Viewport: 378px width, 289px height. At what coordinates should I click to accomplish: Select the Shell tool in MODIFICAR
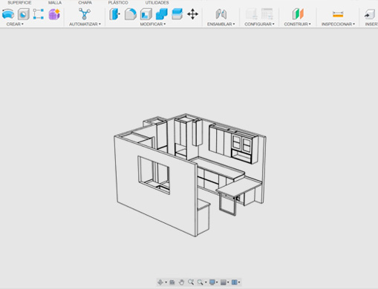146,14
